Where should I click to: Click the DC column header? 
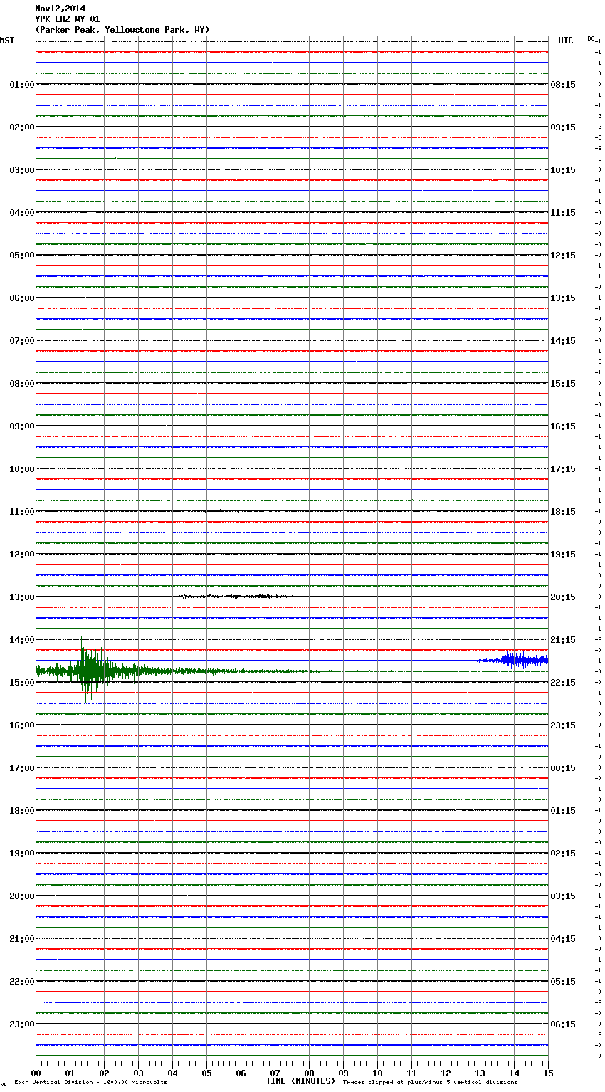[x=591, y=38]
